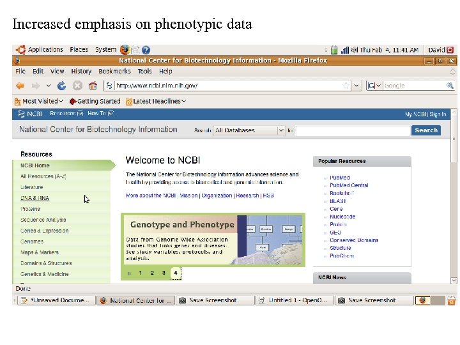Open the Places menu
Image resolution: width=460 pixels, height=345 pixels.
[79, 50]
